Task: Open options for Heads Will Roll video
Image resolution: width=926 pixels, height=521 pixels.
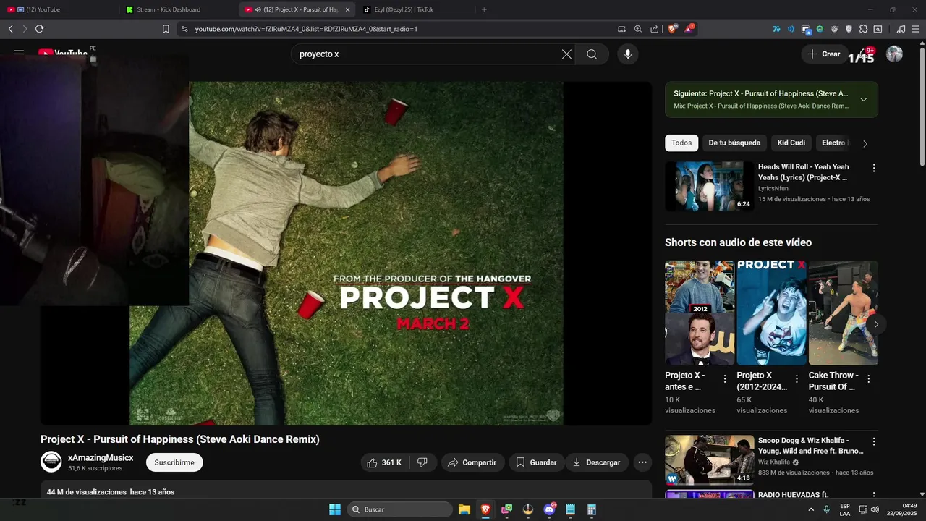Action: coord(873,168)
